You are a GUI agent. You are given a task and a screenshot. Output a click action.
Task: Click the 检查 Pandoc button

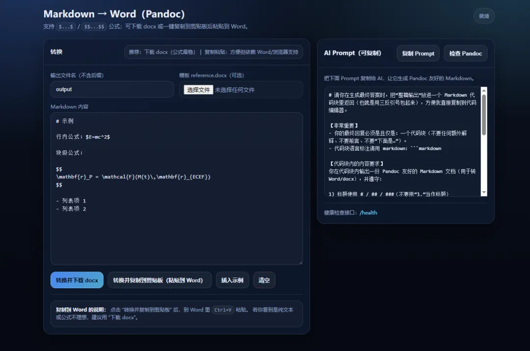click(x=465, y=53)
